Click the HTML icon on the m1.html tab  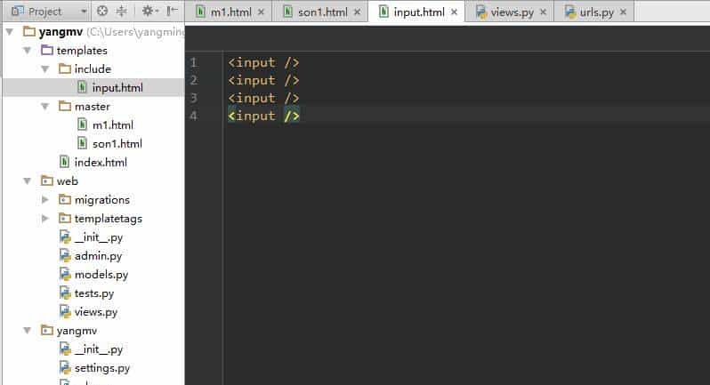[200, 12]
